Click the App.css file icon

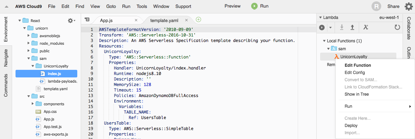coord(38,111)
